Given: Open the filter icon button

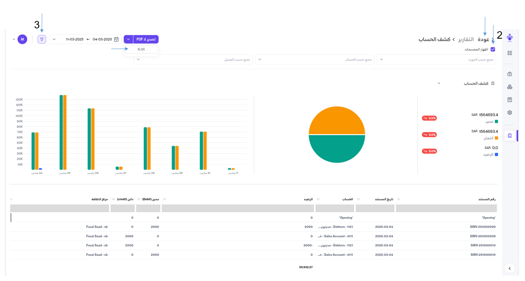Looking at the screenshot, I should coord(42,39).
